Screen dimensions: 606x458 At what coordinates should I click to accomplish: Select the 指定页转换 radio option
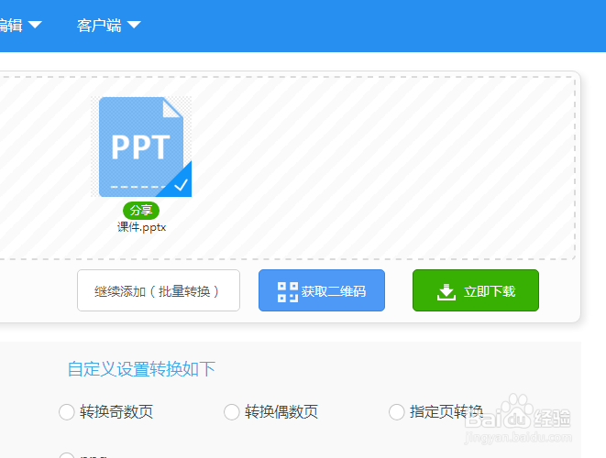tap(397, 411)
